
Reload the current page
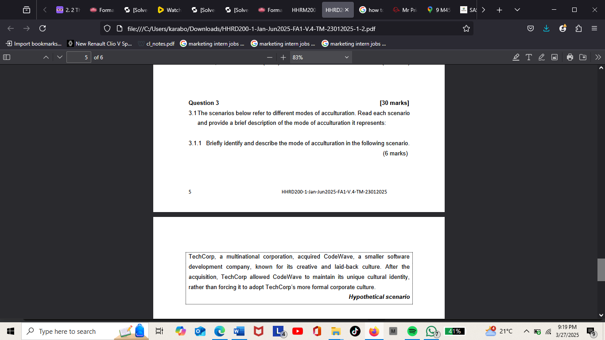tap(43, 28)
